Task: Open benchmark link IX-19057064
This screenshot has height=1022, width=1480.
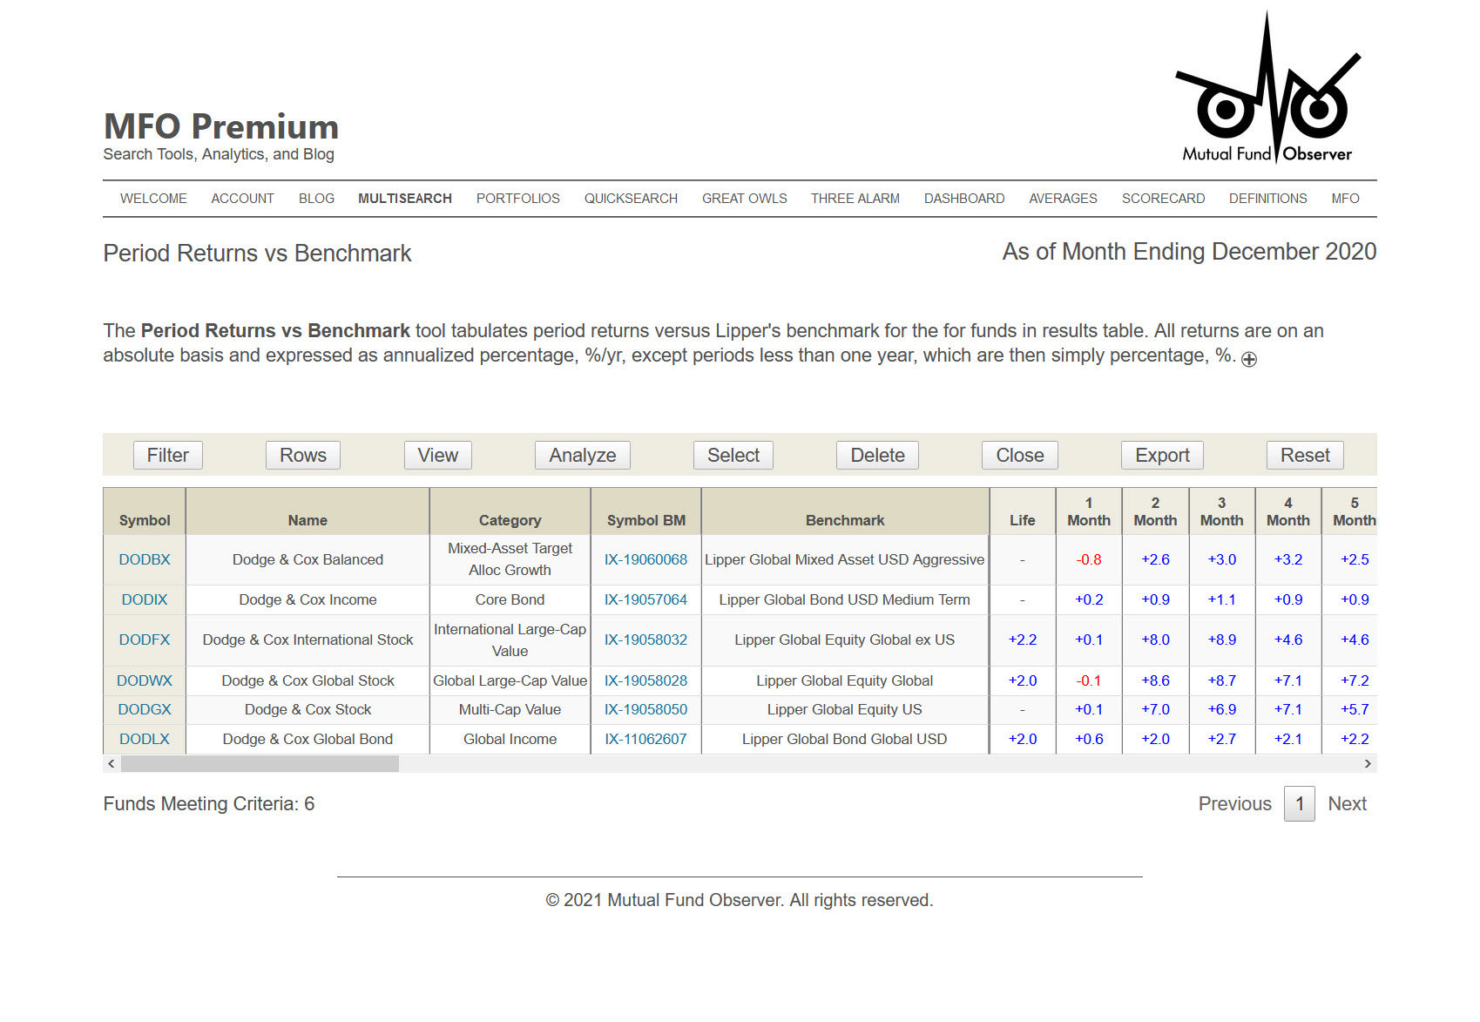Action: point(646,600)
